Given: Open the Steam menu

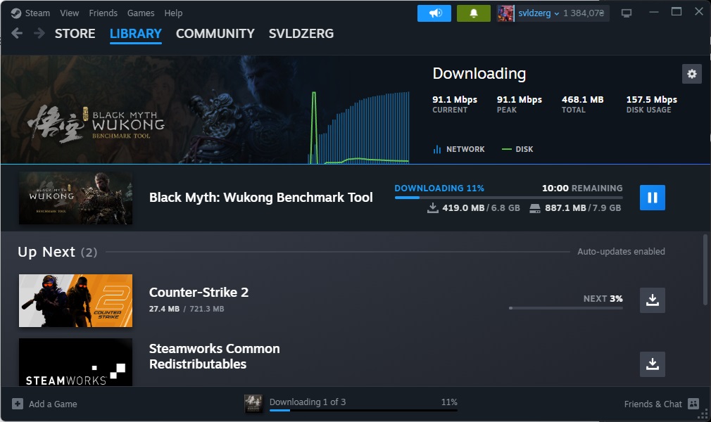Looking at the screenshot, I should (x=37, y=13).
